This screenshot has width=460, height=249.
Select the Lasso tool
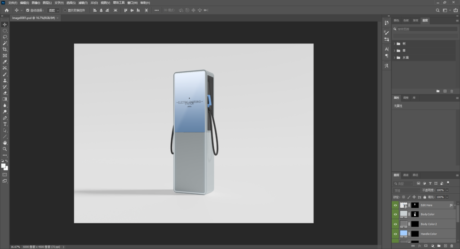click(4, 37)
